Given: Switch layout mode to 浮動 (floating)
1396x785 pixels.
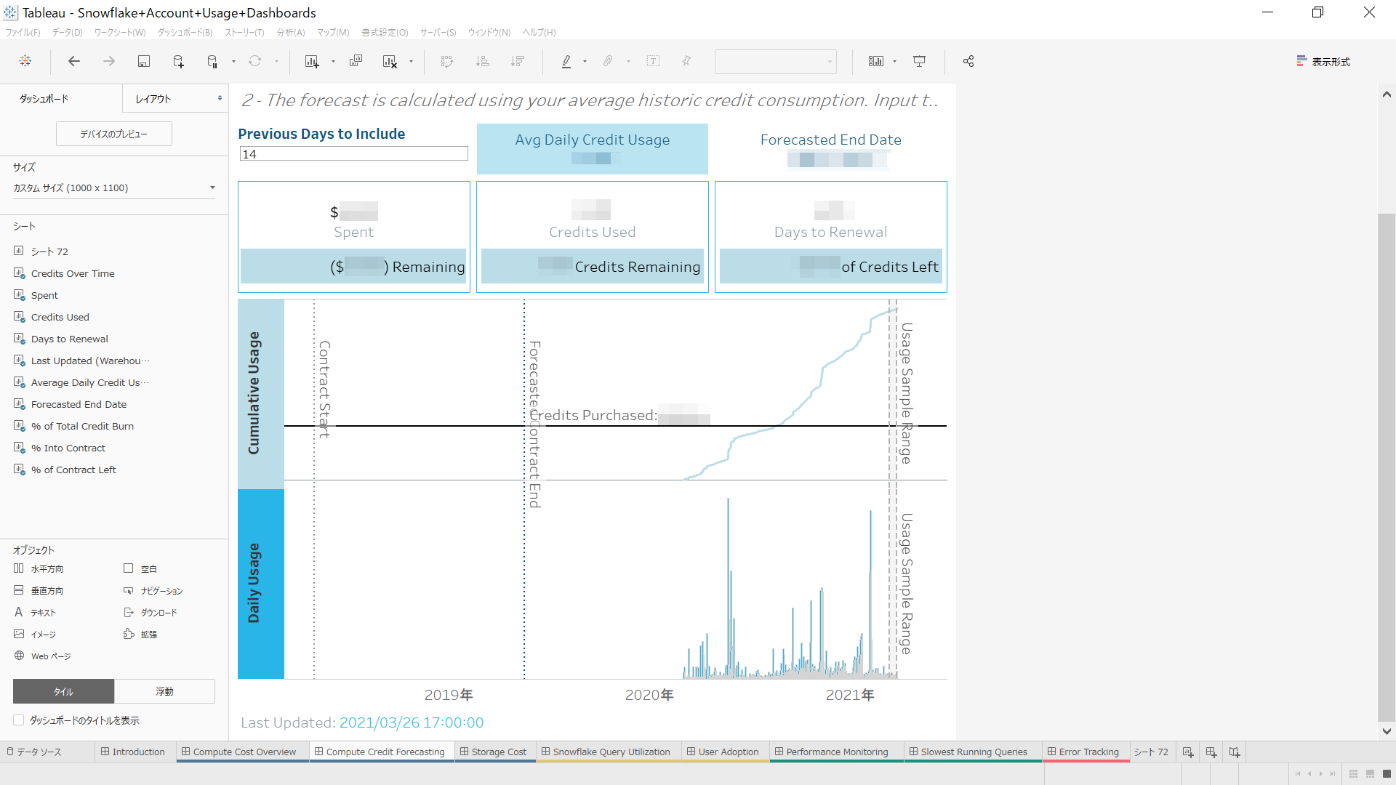Looking at the screenshot, I should pos(164,691).
